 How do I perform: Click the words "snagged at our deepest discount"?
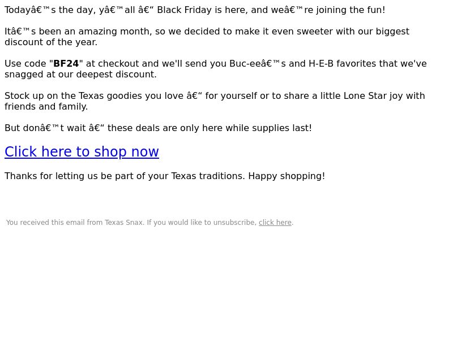[80, 75]
